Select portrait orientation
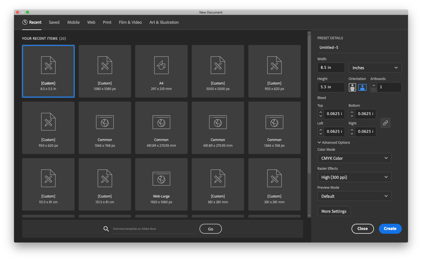This screenshot has height=261, width=422. click(x=352, y=87)
